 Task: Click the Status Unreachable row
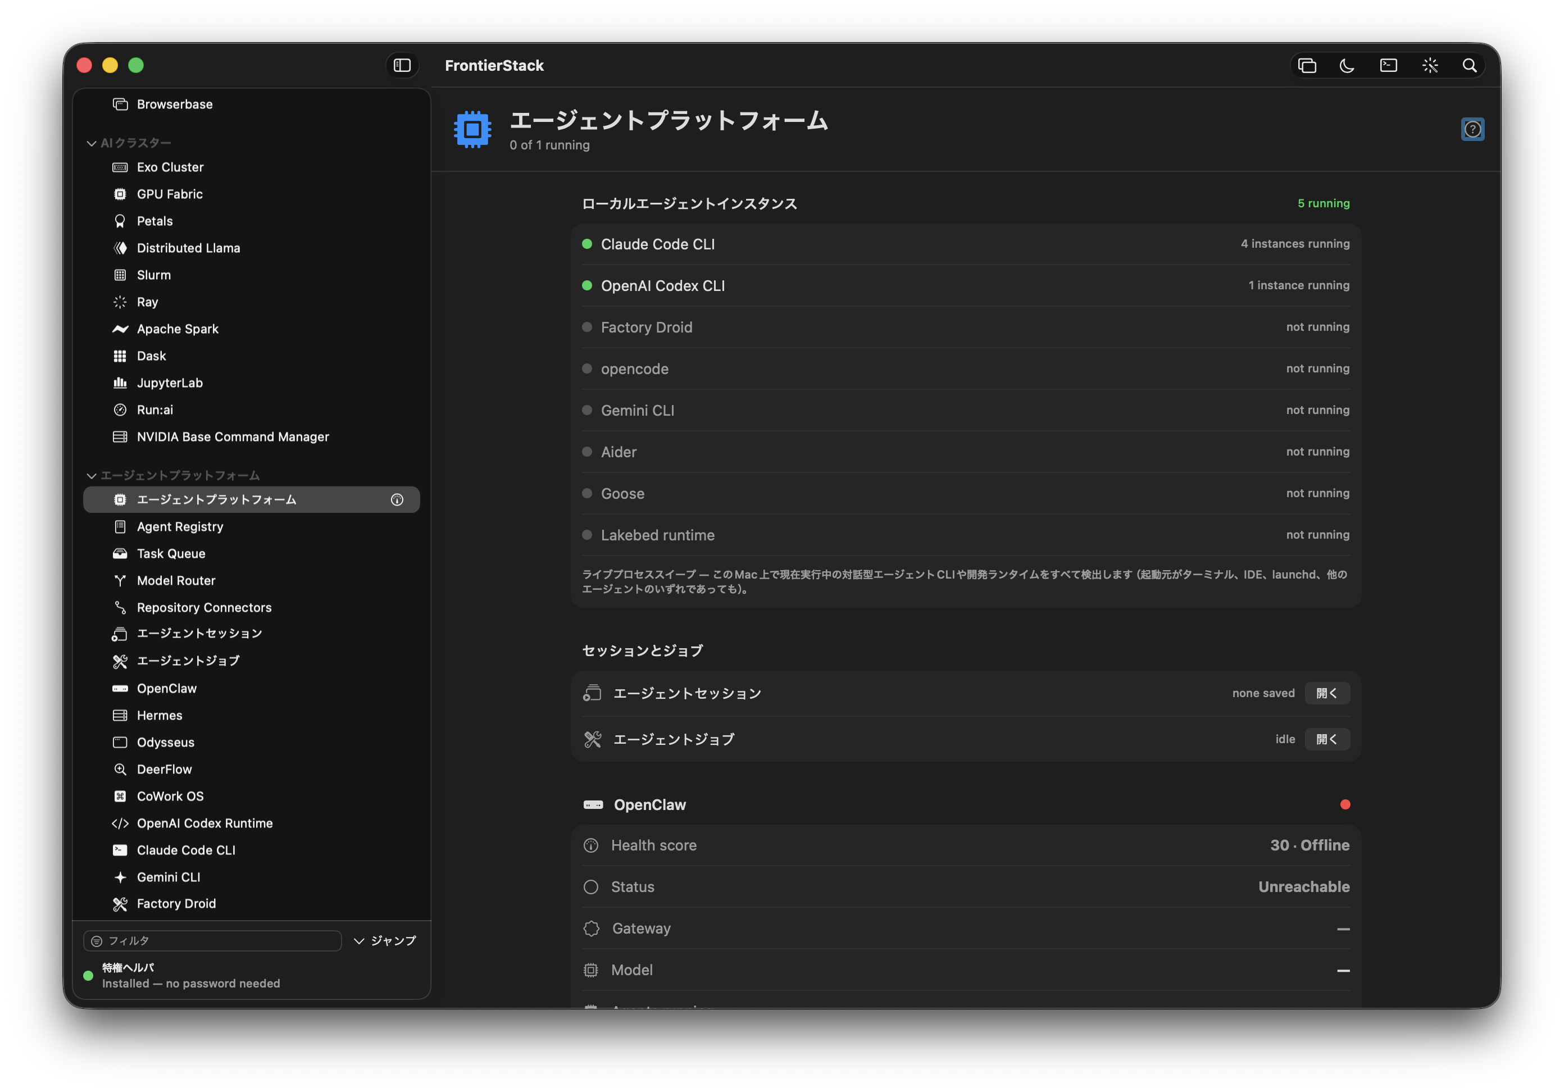tap(965, 887)
